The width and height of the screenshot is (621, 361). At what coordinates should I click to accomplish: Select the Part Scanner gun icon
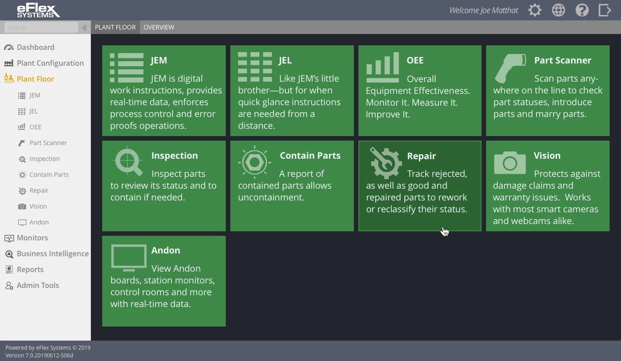(x=21, y=142)
